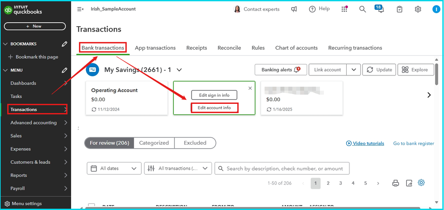The width and height of the screenshot is (444, 210).
Task: Click Edit account info button
Action: (x=214, y=108)
